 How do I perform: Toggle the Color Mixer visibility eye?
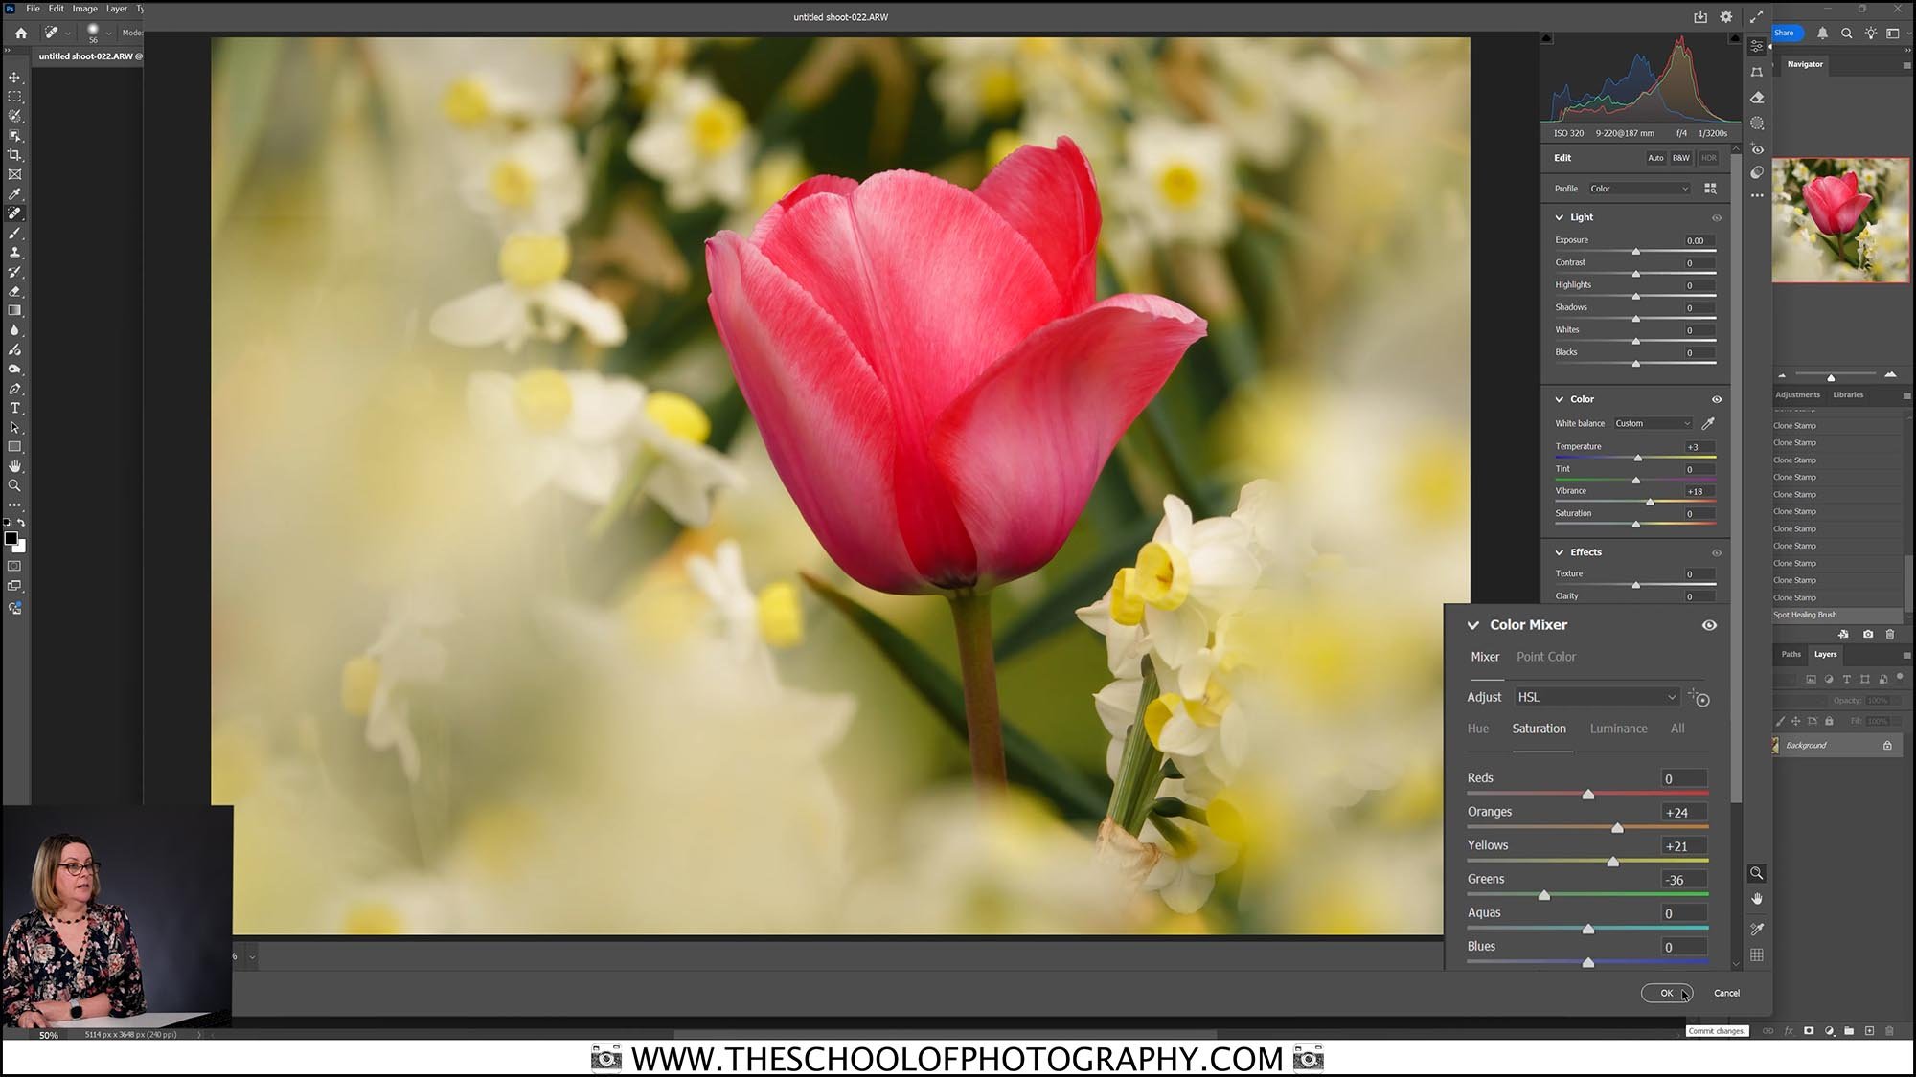[x=1710, y=624]
